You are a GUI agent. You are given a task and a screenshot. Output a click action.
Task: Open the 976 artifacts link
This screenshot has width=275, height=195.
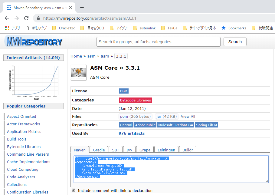pos(132,134)
